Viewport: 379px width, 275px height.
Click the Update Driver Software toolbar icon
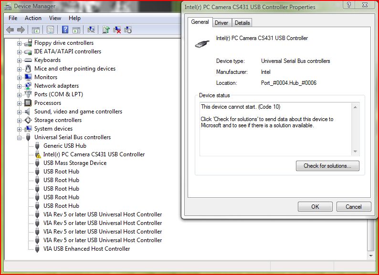106,30
